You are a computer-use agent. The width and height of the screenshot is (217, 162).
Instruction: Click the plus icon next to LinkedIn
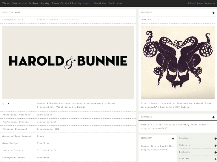[216, 152]
